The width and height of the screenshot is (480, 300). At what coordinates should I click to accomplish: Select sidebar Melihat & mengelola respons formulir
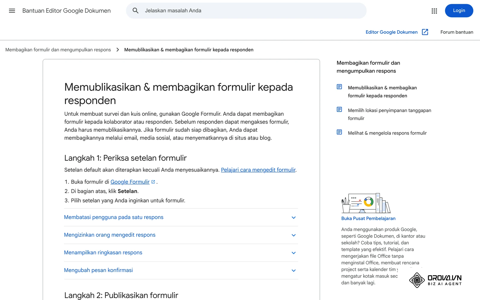pyautogui.click(x=387, y=133)
